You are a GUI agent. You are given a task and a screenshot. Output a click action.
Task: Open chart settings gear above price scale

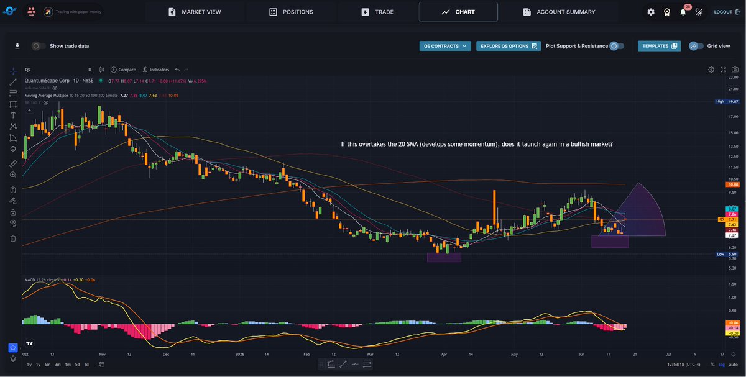tap(711, 70)
